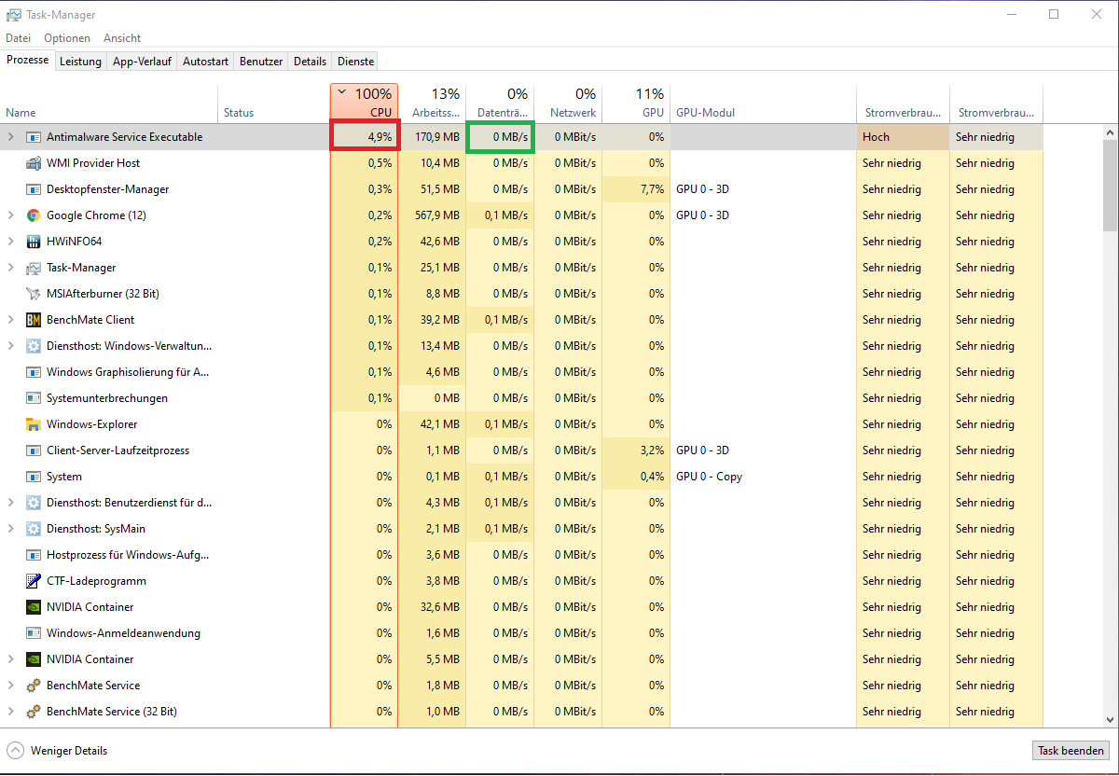Screen dimensions: 1119x776
Task: Open the Datei menu
Action: point(18,38)
